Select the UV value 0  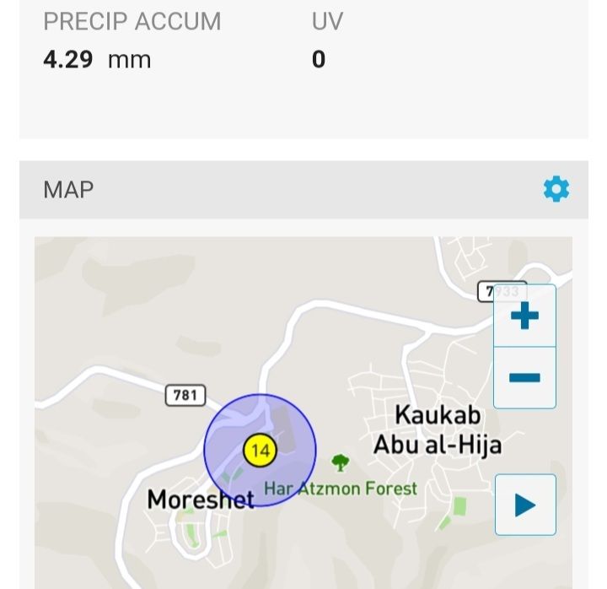(319, 59)
